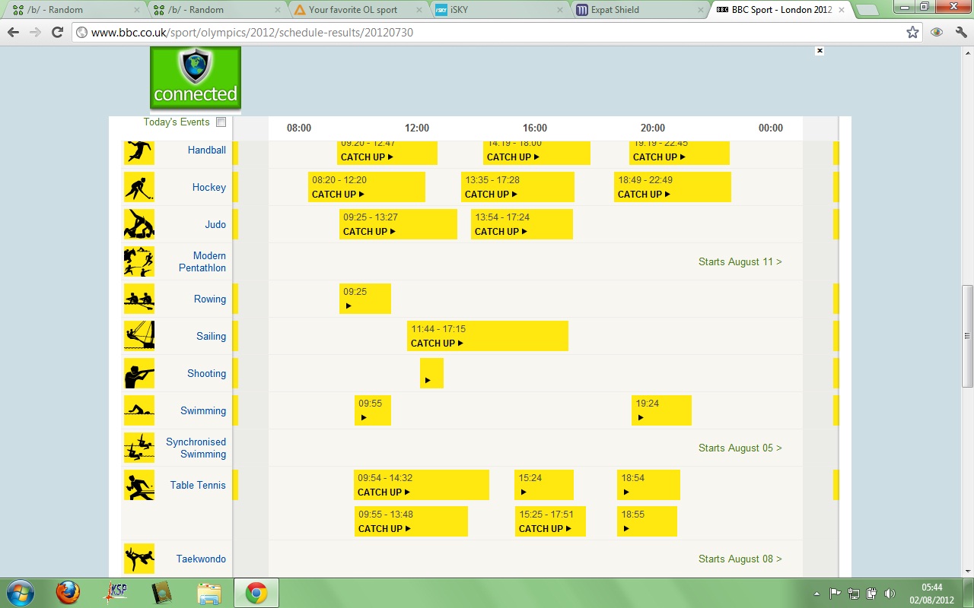Click the Sailing pictogram icon

coord(139,336)
